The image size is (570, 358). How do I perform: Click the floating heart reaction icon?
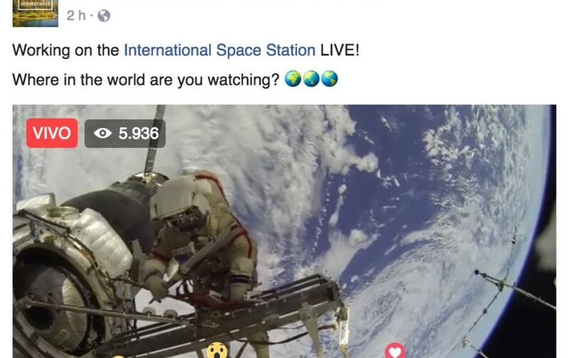[395, 351]
